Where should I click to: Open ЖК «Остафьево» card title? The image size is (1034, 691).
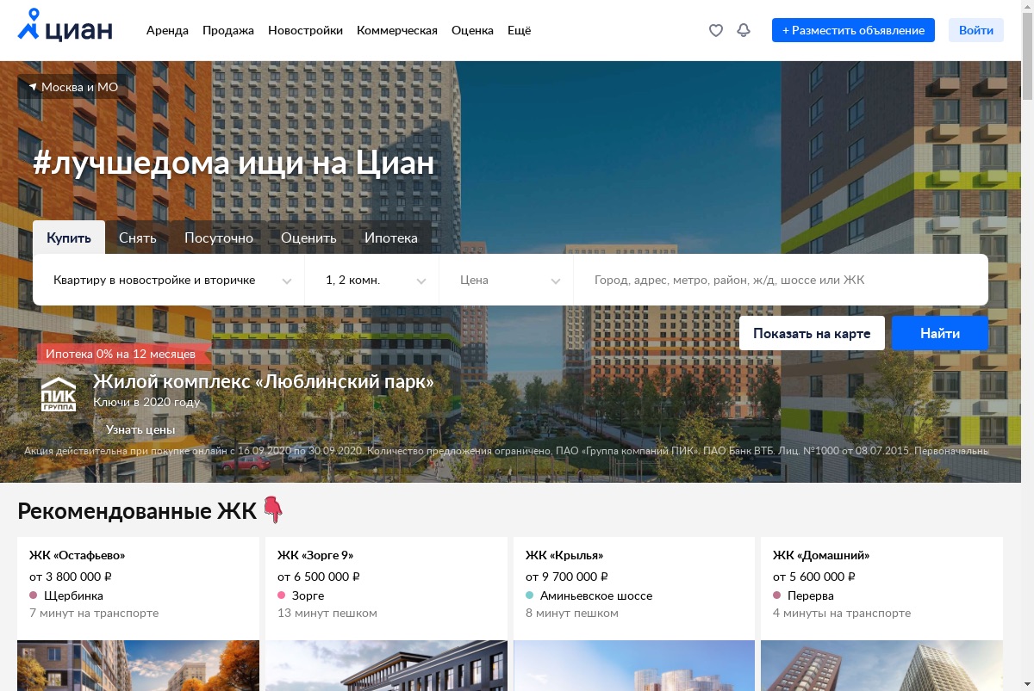[77, 555]
